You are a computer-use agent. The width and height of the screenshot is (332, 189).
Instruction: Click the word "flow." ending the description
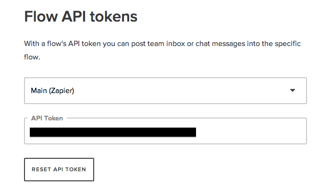[x=32, y=57]
